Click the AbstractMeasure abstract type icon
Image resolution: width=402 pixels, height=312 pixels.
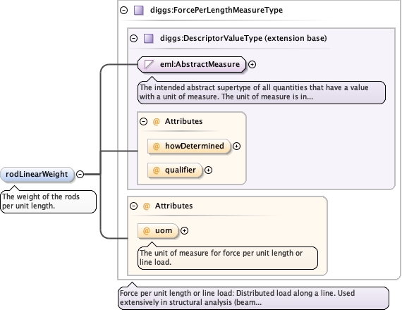(150, 64)
